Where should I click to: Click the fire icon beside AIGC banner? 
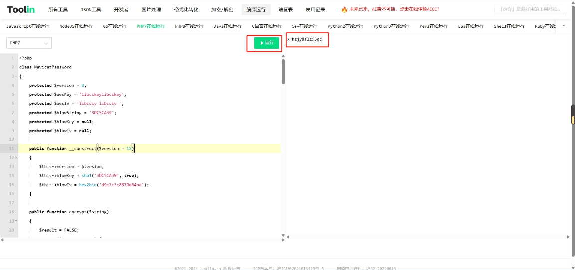point(344,9)
